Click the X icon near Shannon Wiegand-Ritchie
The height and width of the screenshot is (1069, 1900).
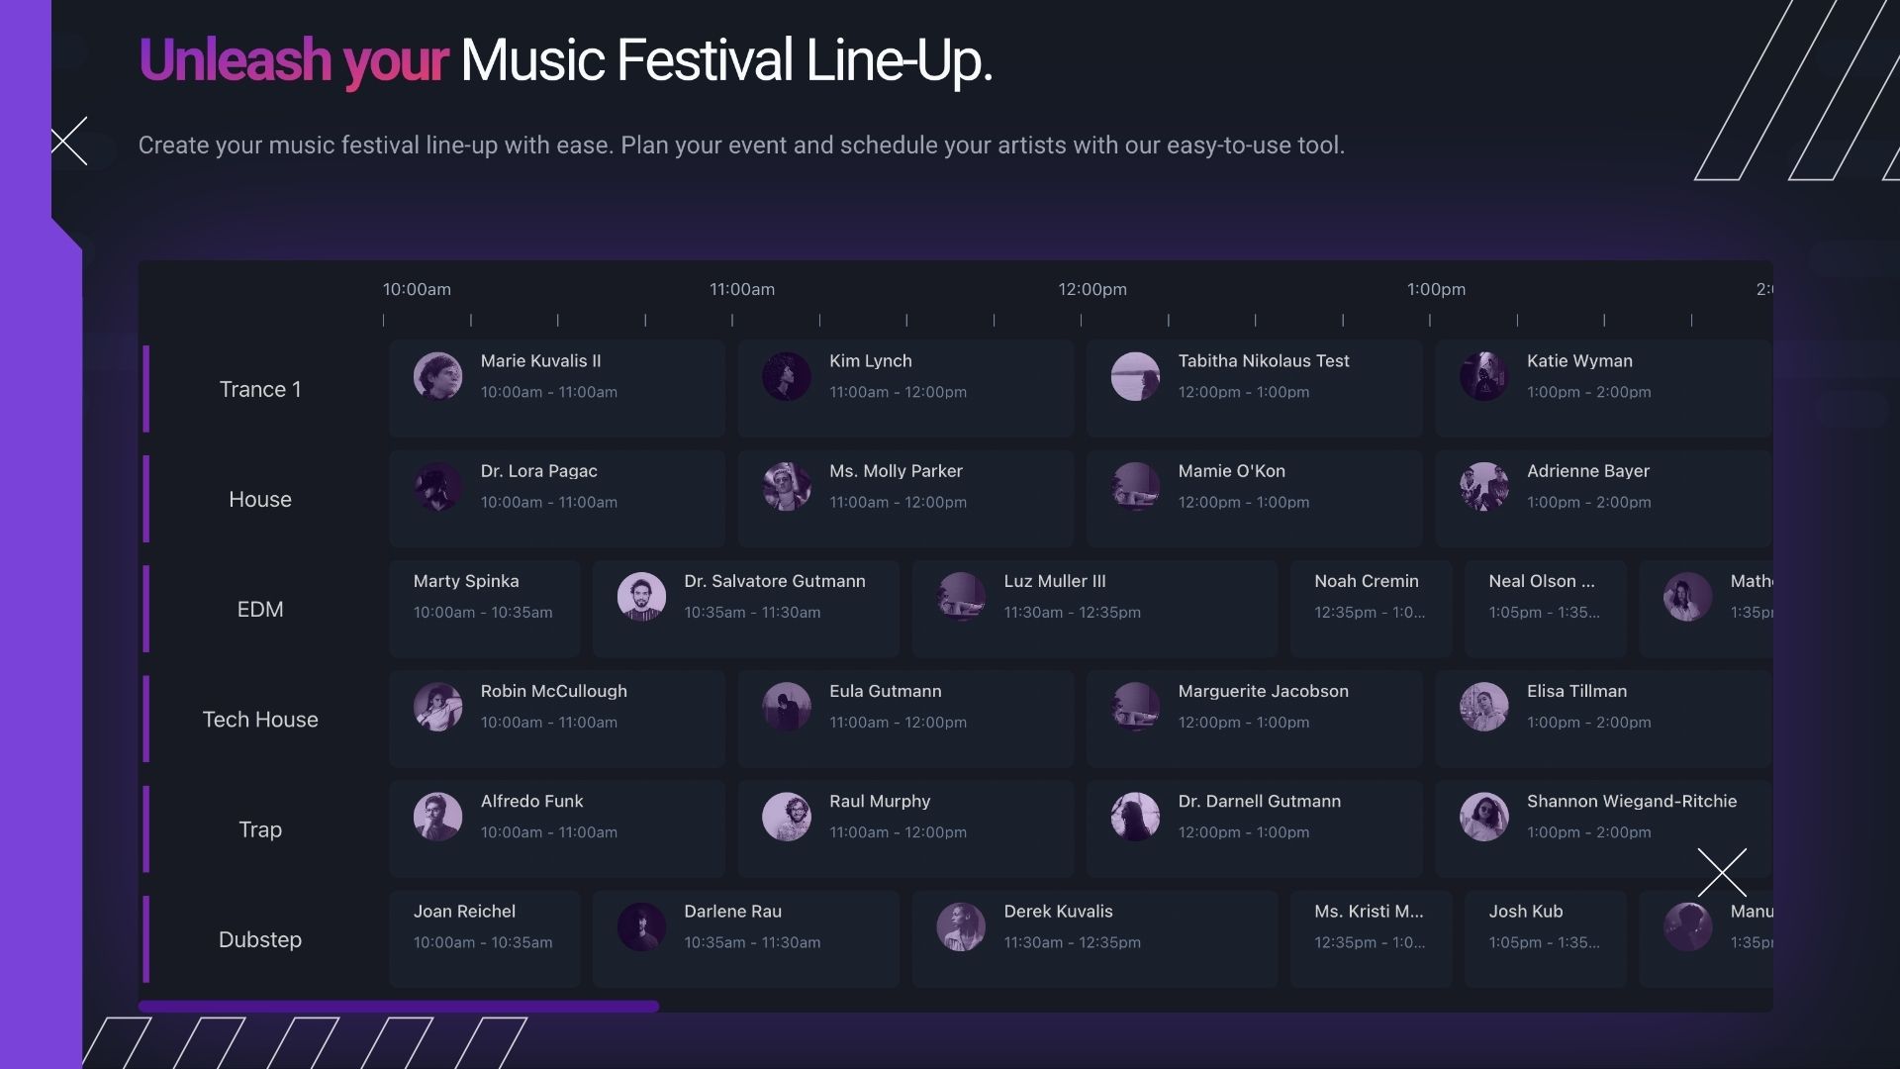(x=1722, y=872)
